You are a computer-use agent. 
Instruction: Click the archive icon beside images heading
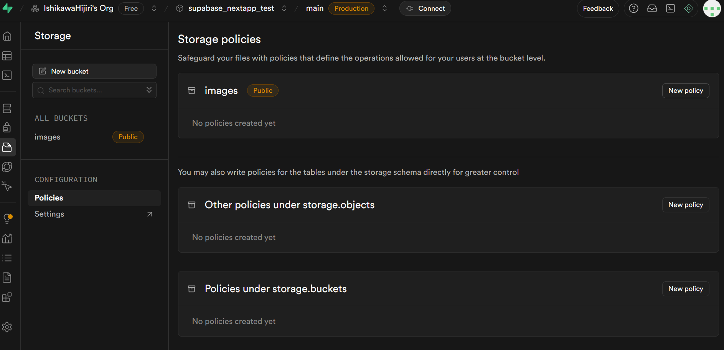(x=192, y=90)
